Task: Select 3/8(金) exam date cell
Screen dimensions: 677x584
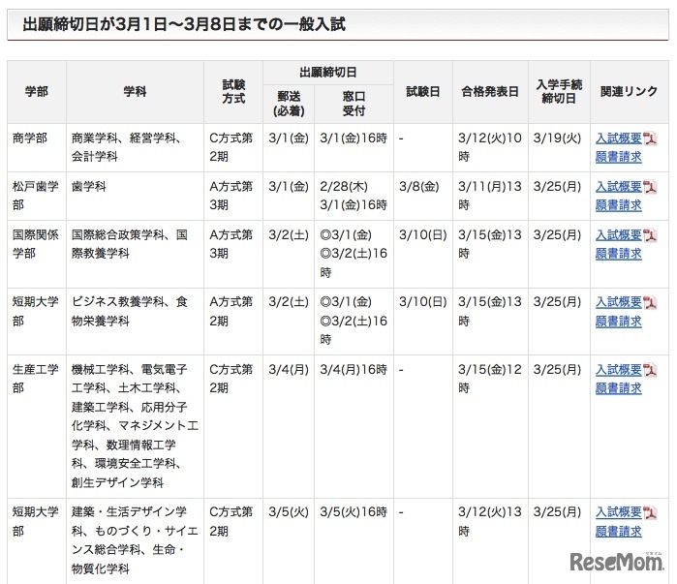Action: [423, 196]
